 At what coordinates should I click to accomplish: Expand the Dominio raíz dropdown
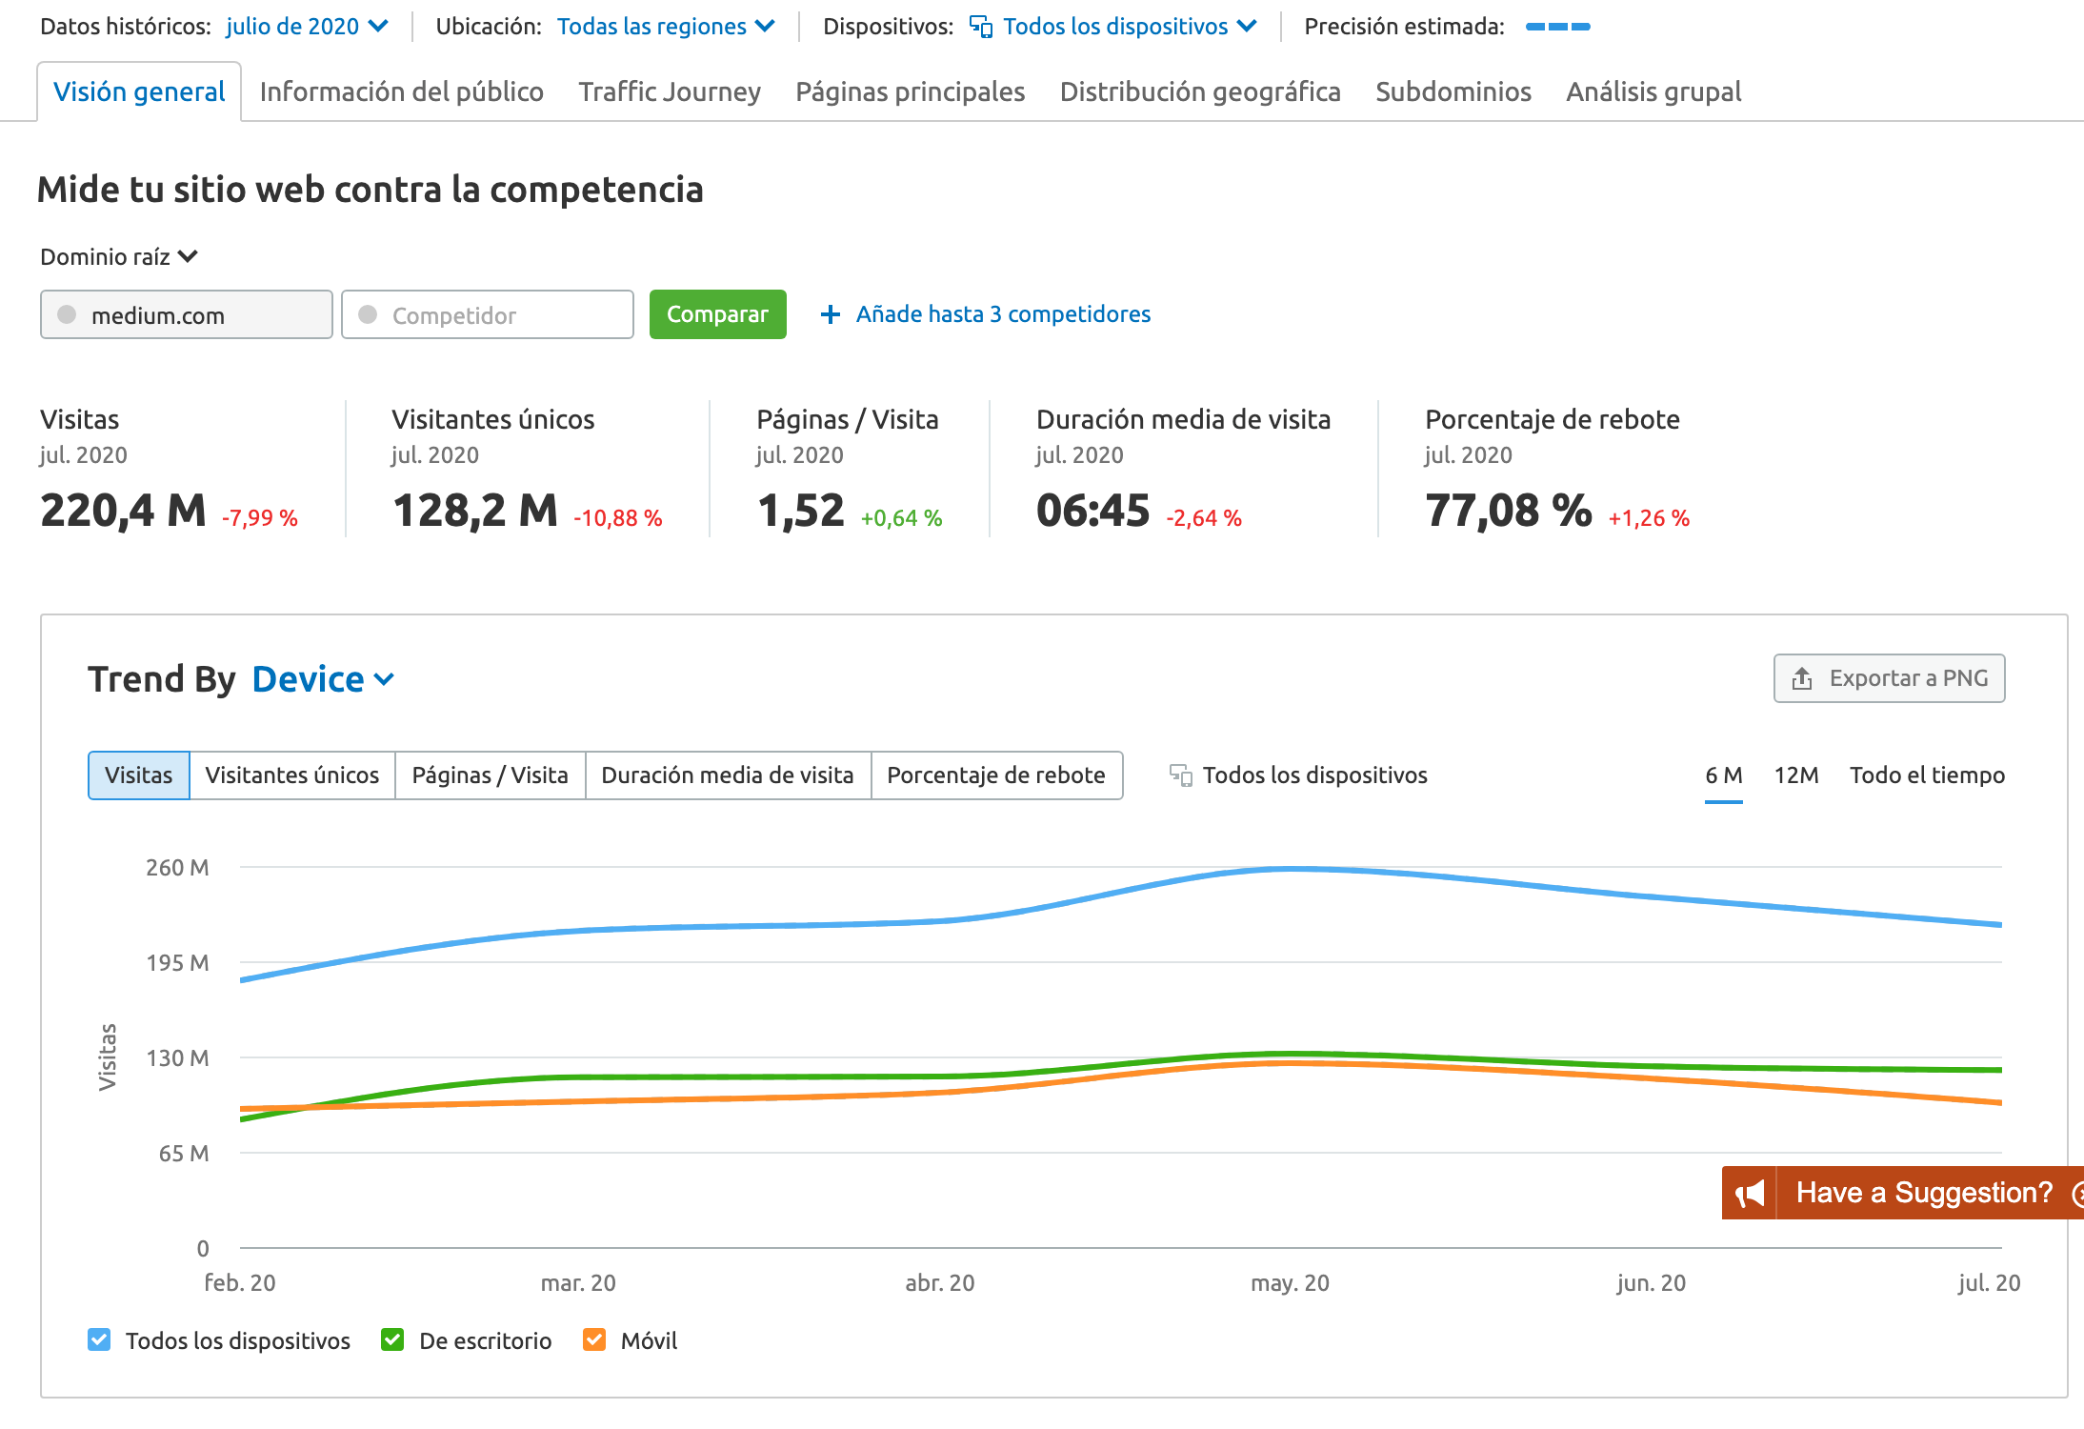pyautogui.click(x=118, y=257)
